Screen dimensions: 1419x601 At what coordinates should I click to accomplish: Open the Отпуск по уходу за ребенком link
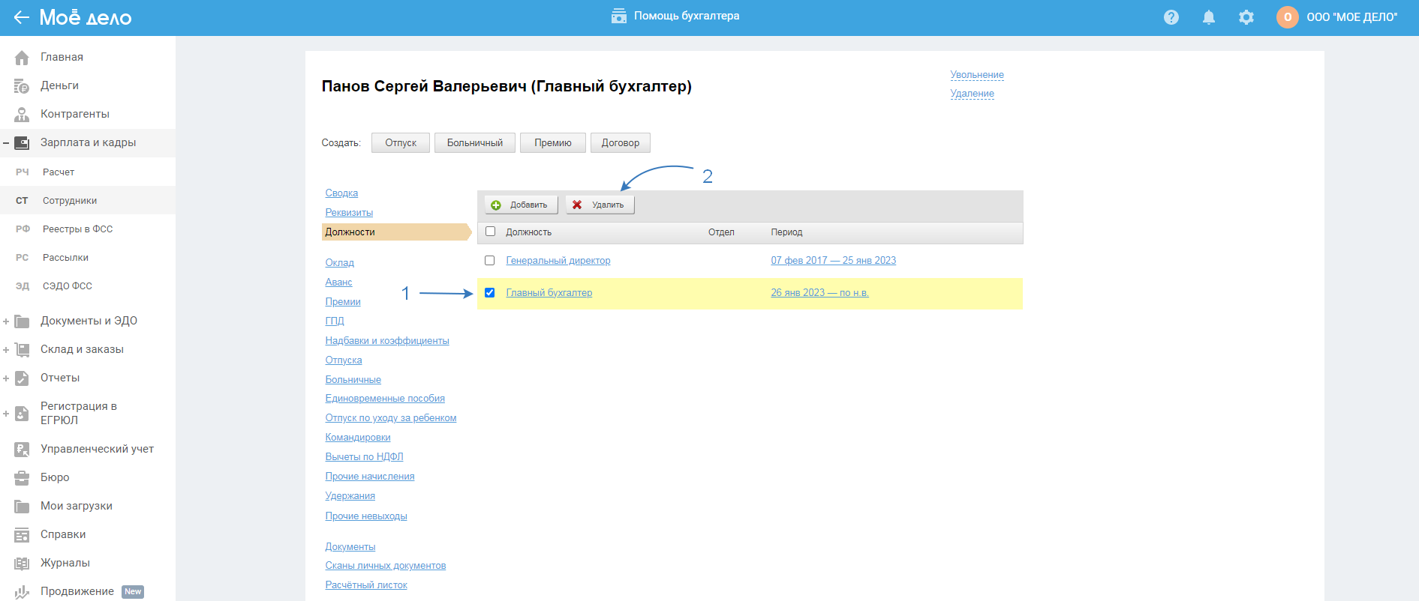(391, 418)
